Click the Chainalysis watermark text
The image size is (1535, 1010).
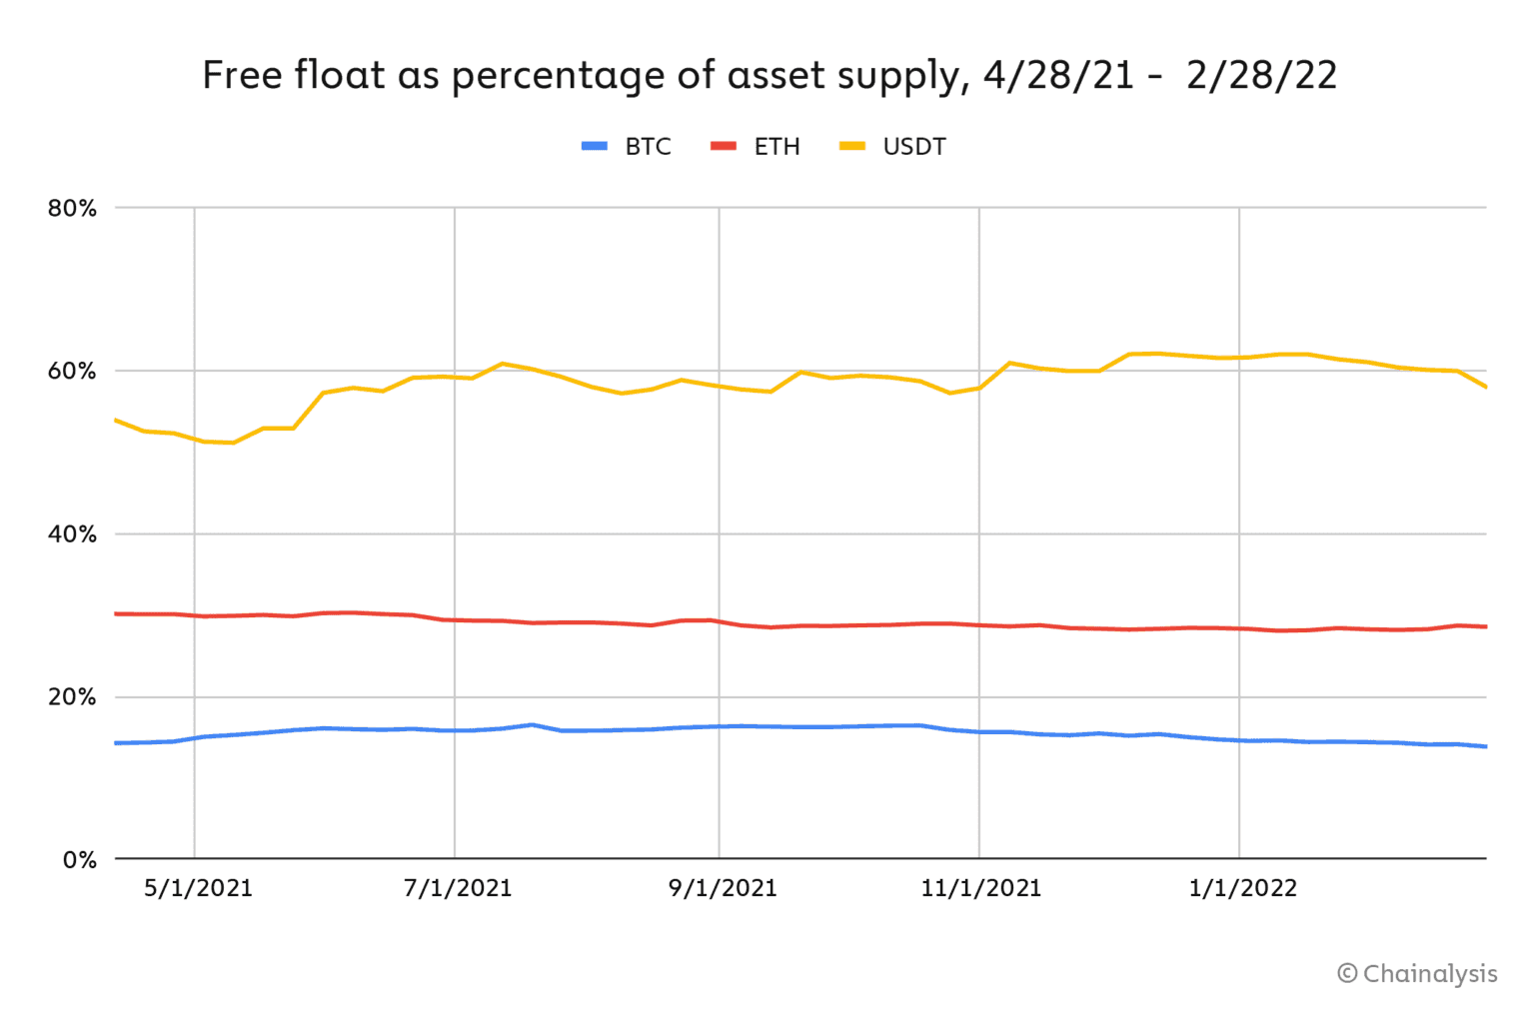tap(1429, 974)
